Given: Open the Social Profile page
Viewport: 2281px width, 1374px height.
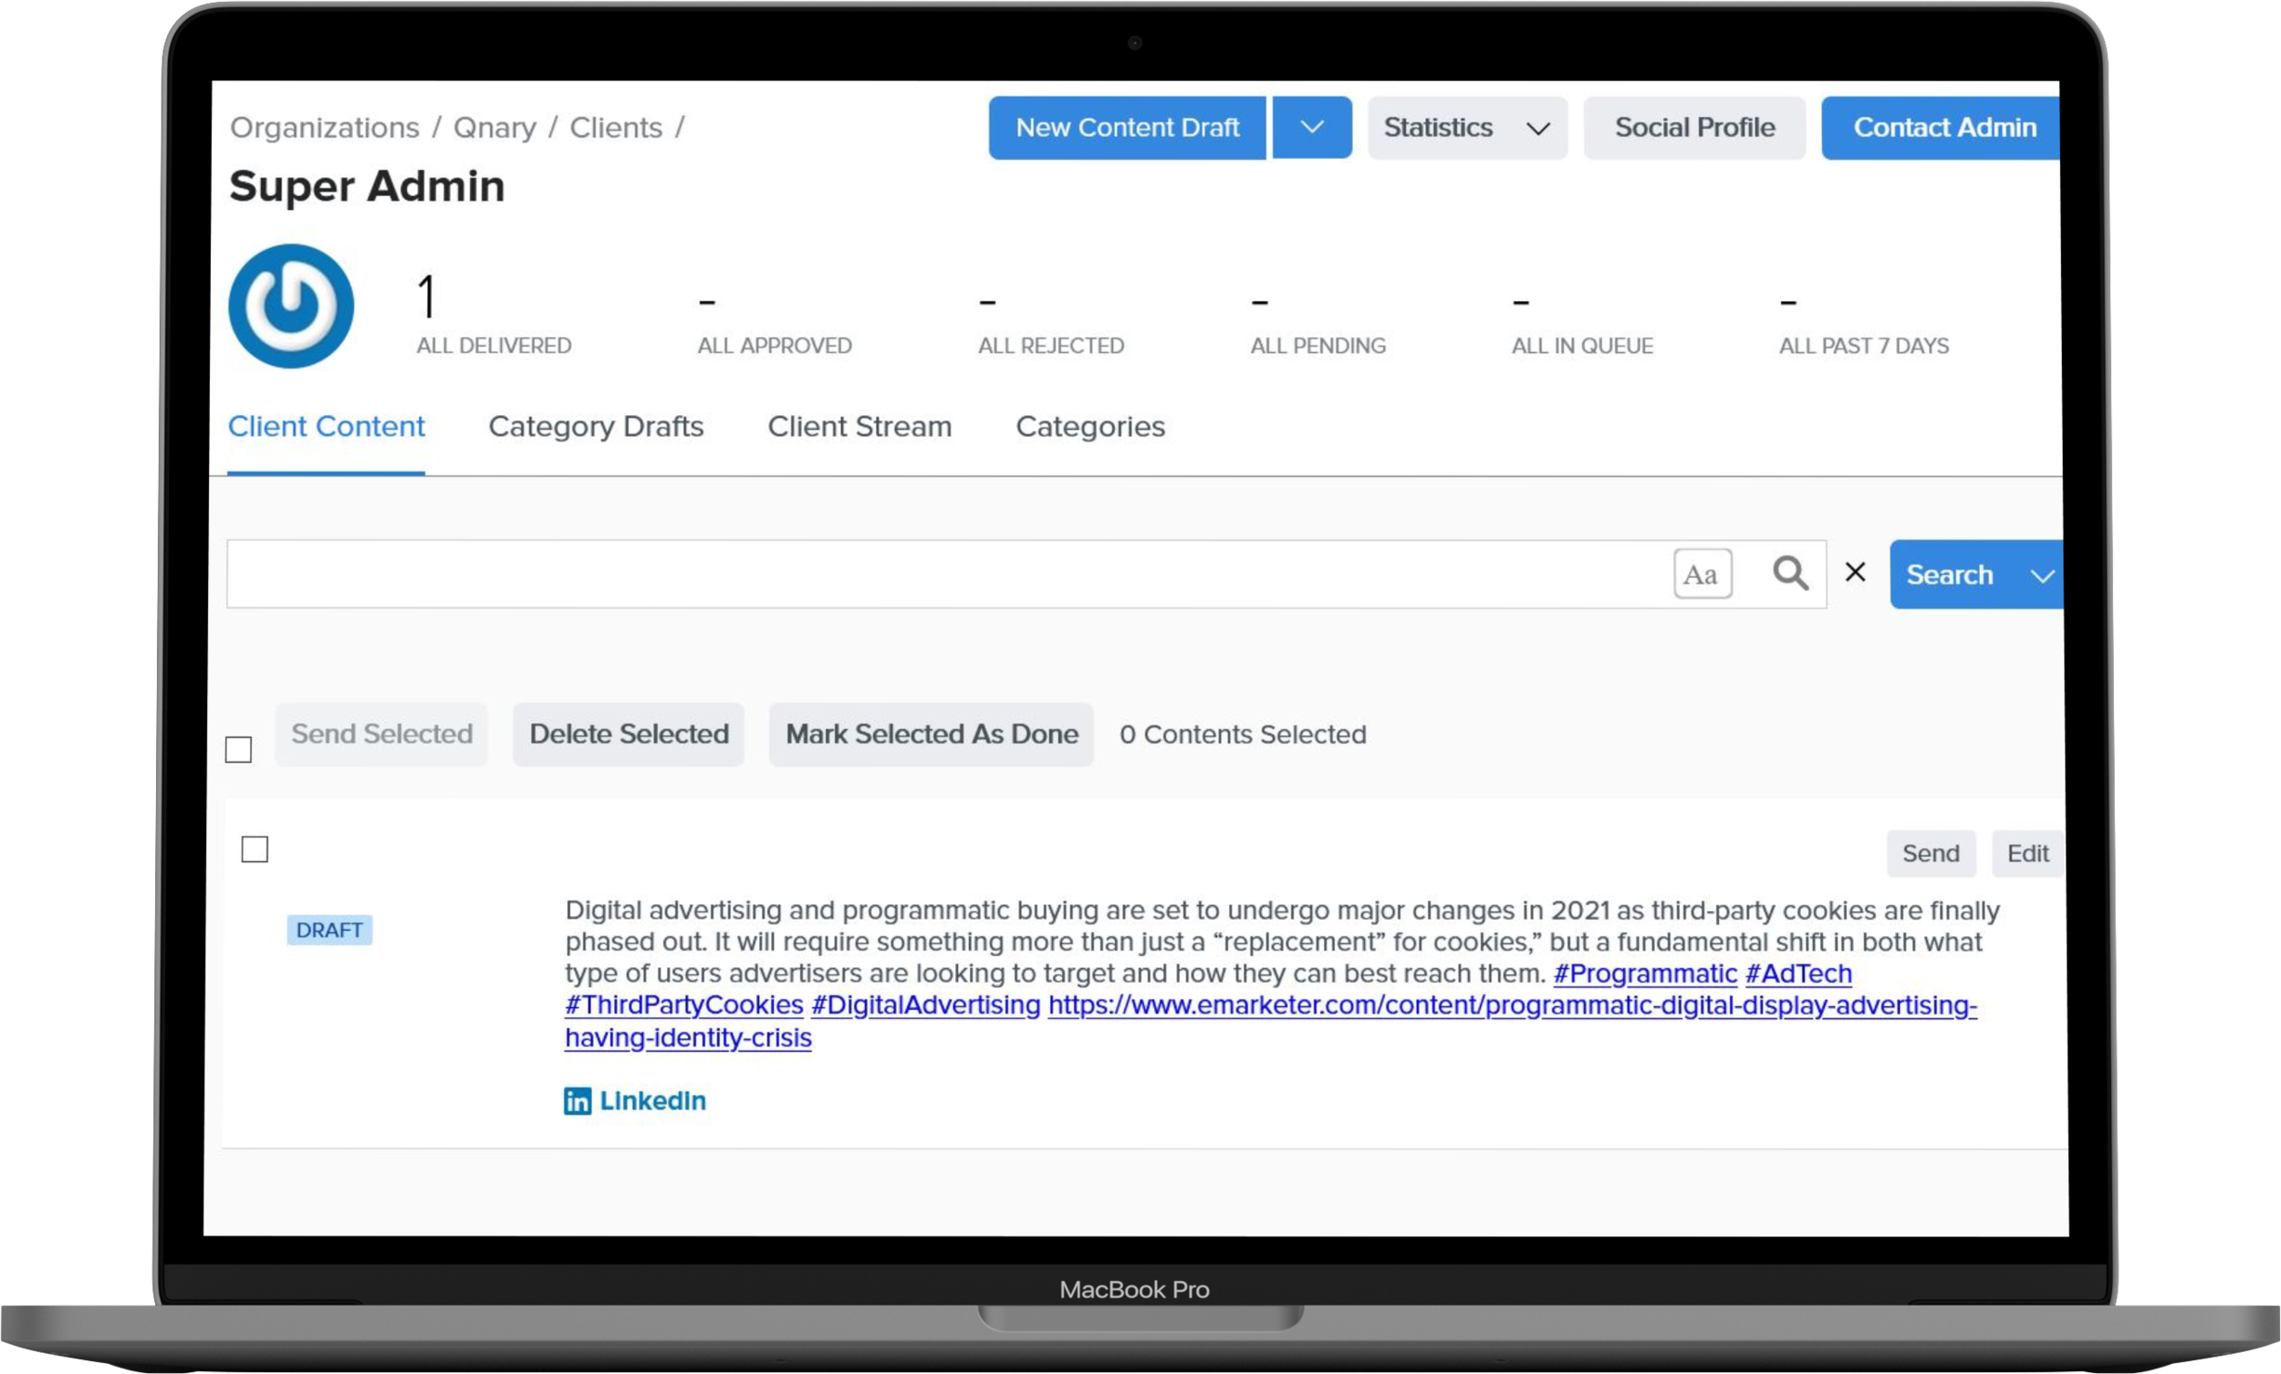Looking at the screenshot, I should click(1693, 128).
